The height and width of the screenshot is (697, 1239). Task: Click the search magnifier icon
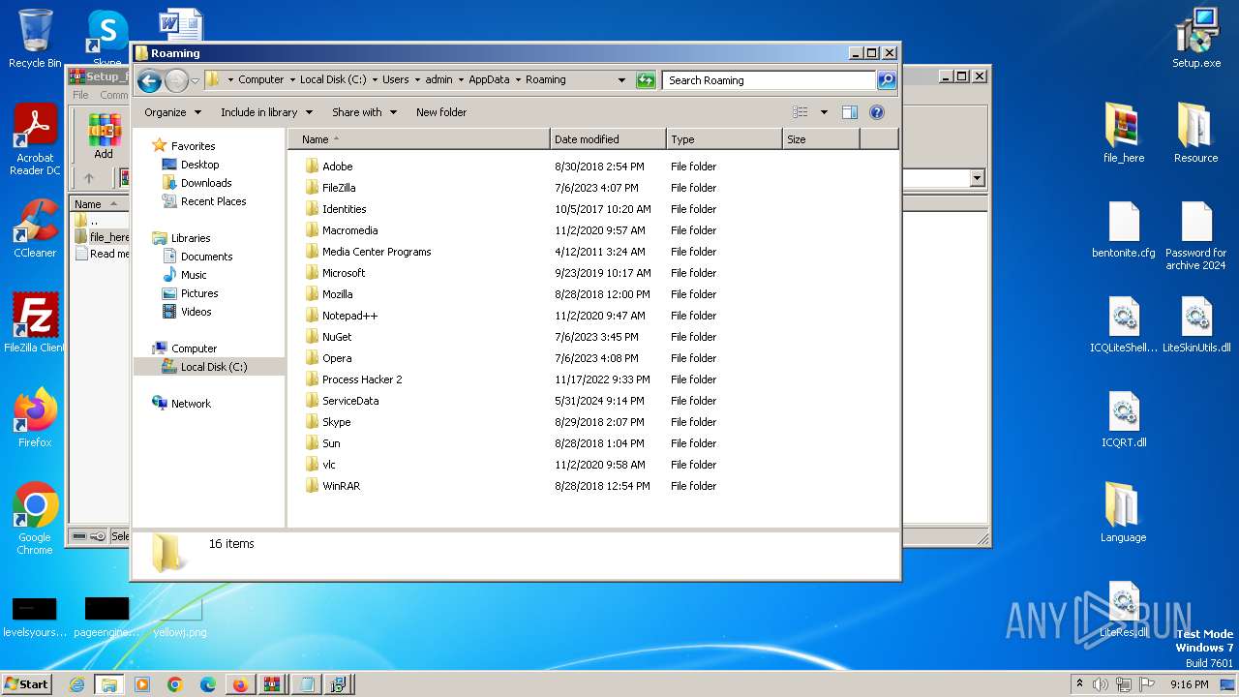tap(886, 80)
